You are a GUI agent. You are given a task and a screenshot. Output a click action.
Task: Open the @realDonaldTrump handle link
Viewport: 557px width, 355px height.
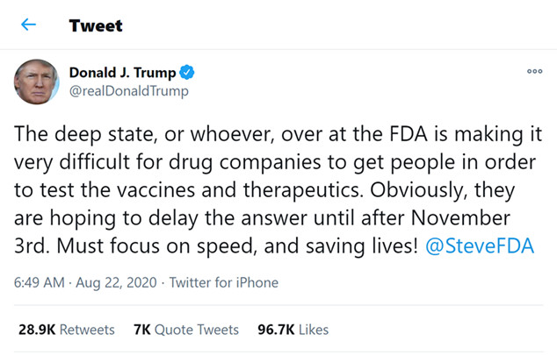coord(128,90)
